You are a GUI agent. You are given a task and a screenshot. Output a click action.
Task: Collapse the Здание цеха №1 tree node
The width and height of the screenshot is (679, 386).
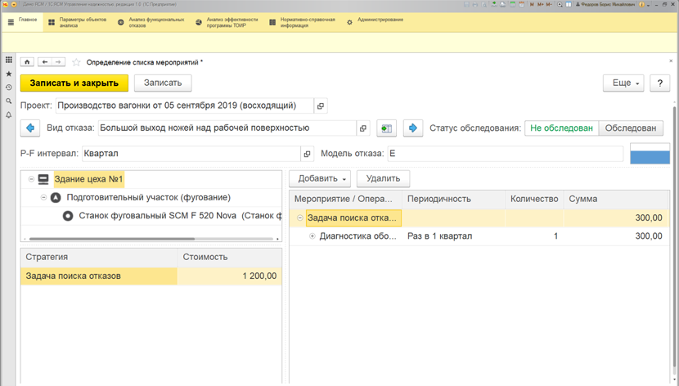(31, 179)
